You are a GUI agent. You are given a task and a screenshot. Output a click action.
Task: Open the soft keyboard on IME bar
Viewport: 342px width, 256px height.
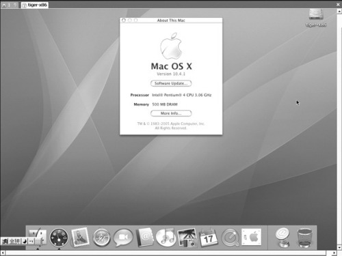pyautogui.click(x=38, y=241)
